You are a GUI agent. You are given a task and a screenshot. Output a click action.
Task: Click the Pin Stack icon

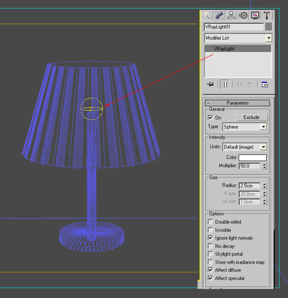tap(210, 84)
